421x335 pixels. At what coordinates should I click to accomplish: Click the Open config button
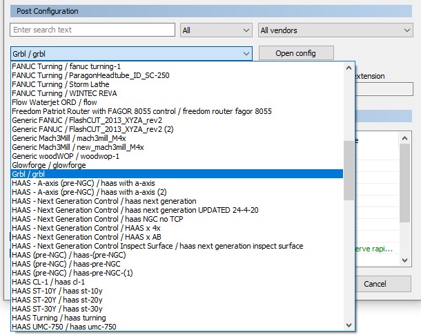click(296, 53)
